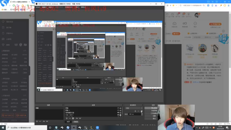The height and width of the screenshot is (130, 231).
Task: Click the orange PC客户端 button on webpage
Action: pos(215,24)
